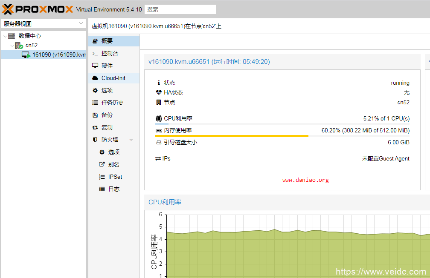This screenshot has height=278, width=430.
Task: Collapse the 防火墙 submenu arrow
Action: 131,140
